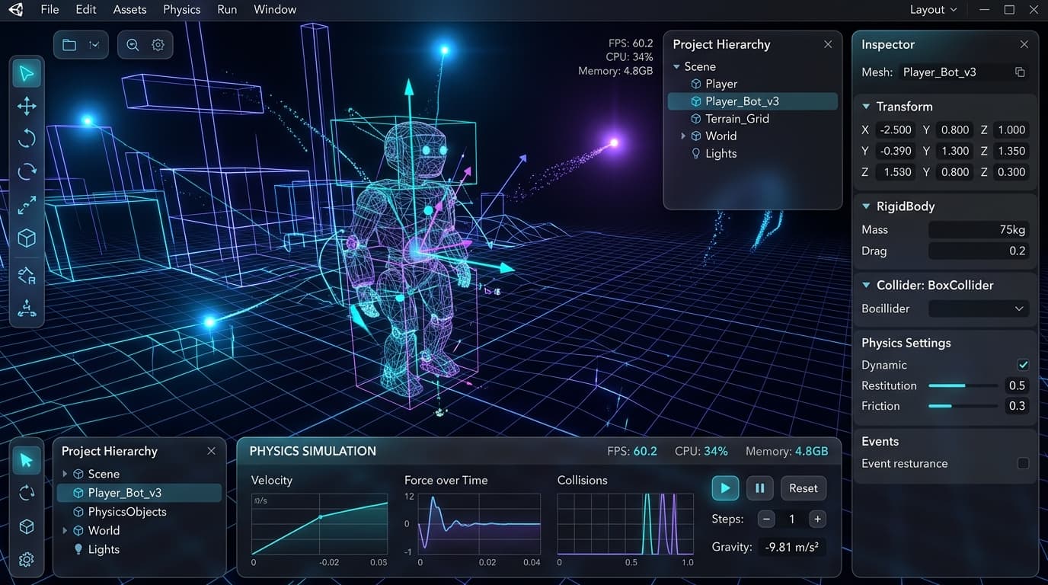Click the Gravity field showing -9.81 m/s²
Image resolution: width=1048 pixels, height=585 pixels.
point(792,547)
